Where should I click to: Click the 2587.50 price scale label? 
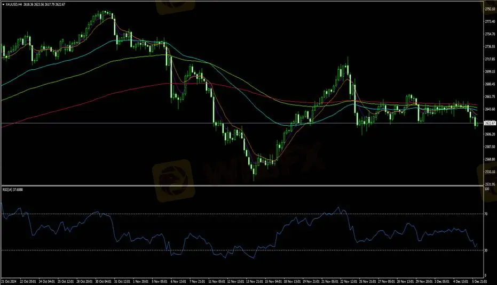click(490, 147)
